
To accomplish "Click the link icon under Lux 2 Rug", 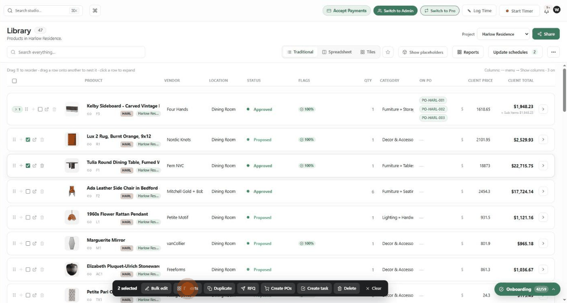I will (x=89, y=144).
